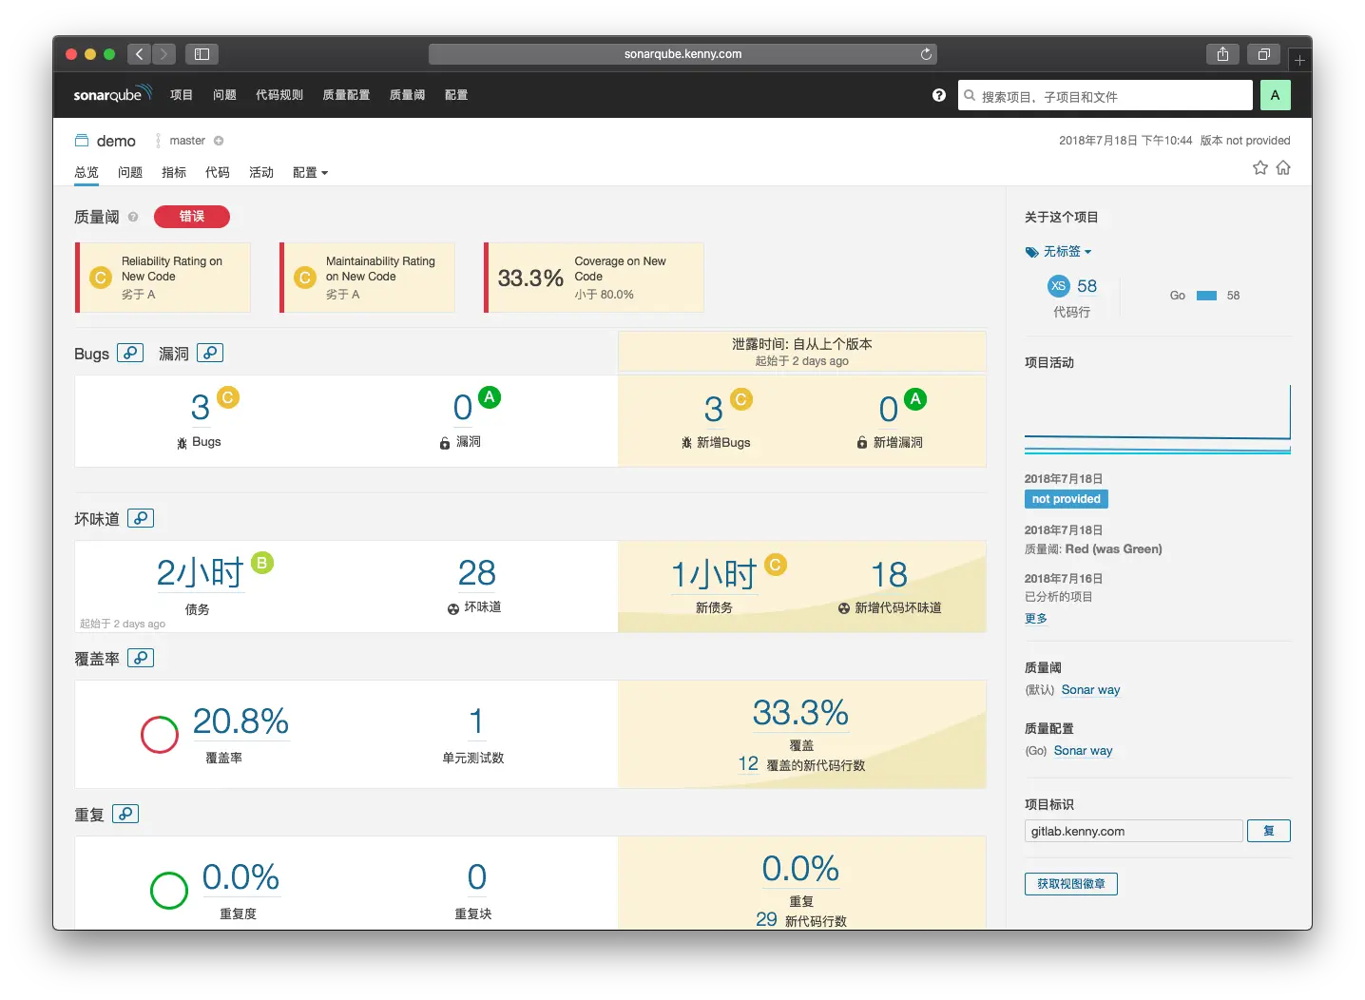The width and height of the screenshot is (1365, 1000).
Task: Open 配置 in the top navigation
Action: pyautogui.click(x=456, y=95)
